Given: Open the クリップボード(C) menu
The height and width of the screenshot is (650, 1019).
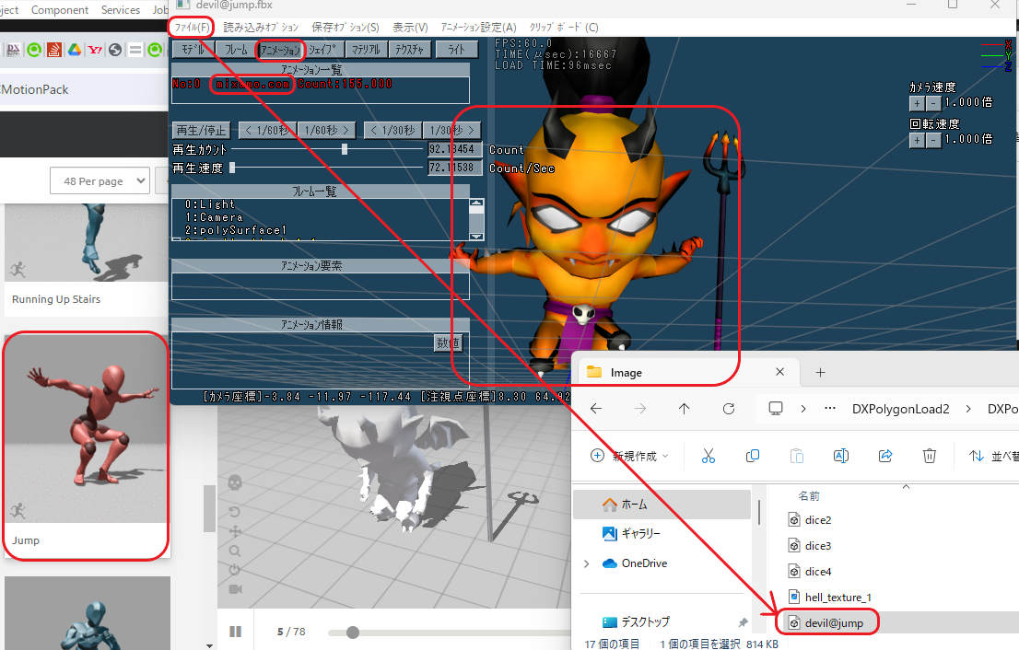Looking at the screenshot, I should (x=564, y=28).
